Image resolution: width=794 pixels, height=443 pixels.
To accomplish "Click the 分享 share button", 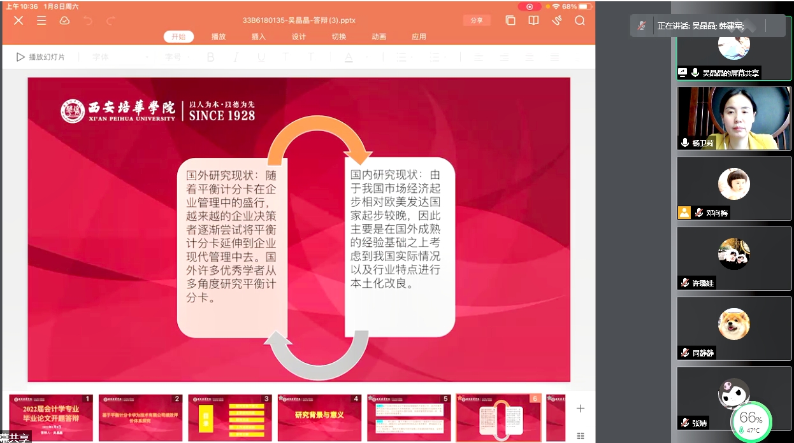I will [x=476, y=20].
